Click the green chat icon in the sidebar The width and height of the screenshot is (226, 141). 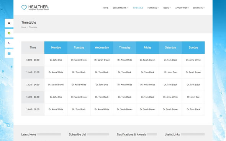9,33
